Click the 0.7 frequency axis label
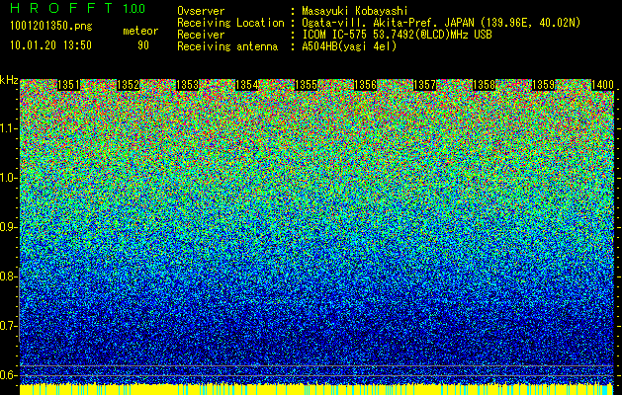 point(8,326)
